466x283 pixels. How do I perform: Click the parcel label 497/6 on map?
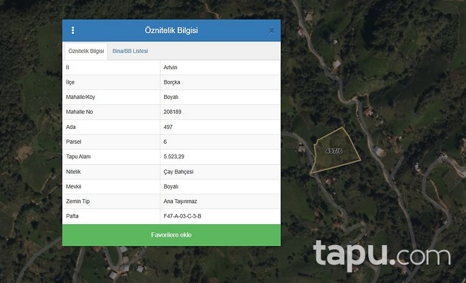pos(334,151)
